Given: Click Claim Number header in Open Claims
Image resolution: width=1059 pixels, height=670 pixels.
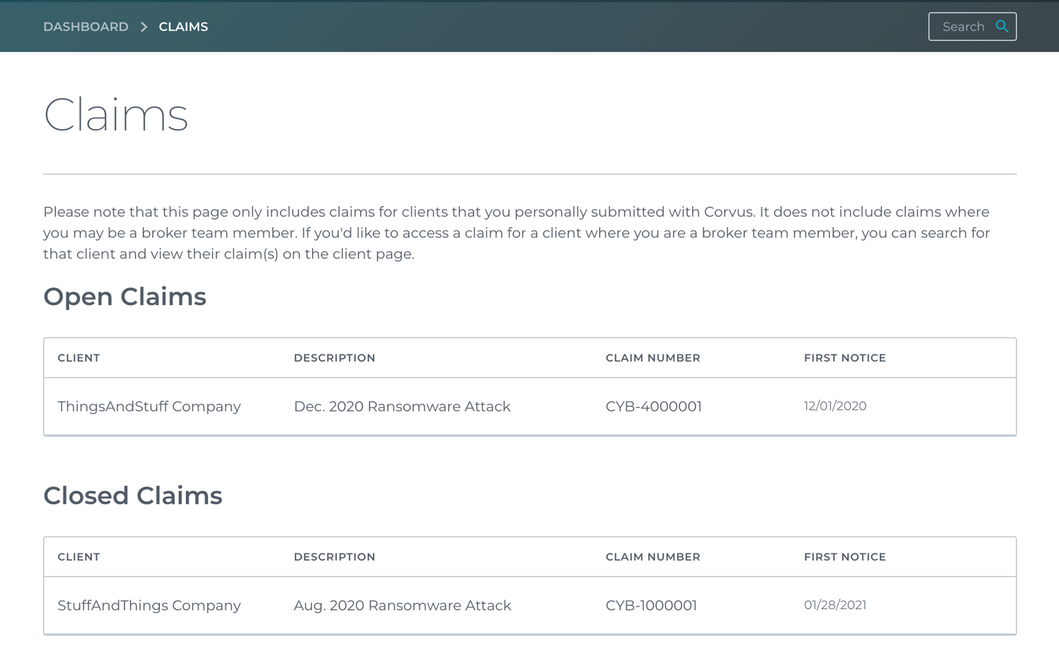Looking at the screenshot, I should click(653, 358).
